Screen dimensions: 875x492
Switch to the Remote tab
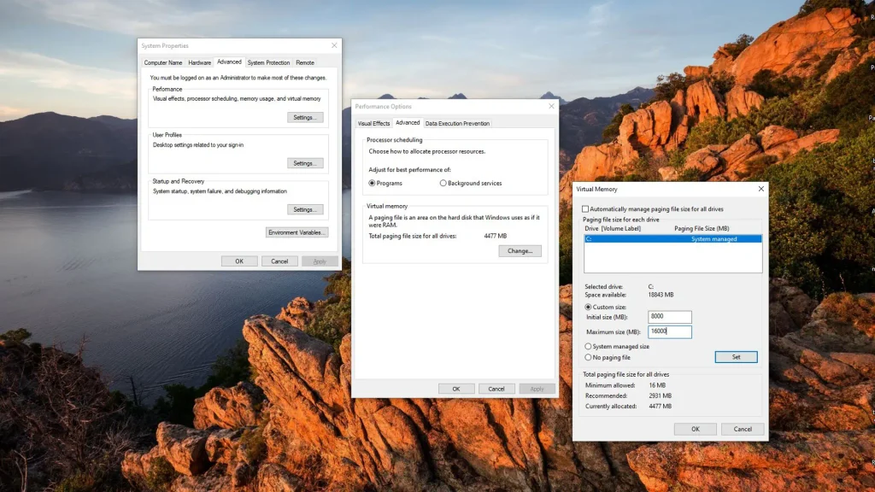click(305, 62)
